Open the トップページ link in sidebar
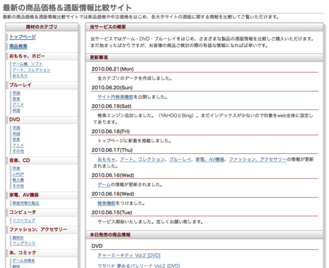329x268 pixels. click(23, 37)
